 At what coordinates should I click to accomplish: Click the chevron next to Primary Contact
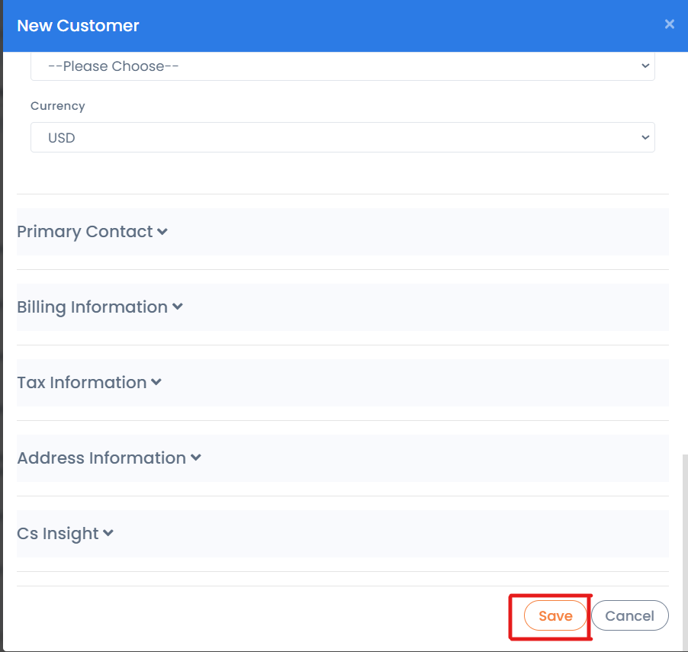[x=162, y=232]
